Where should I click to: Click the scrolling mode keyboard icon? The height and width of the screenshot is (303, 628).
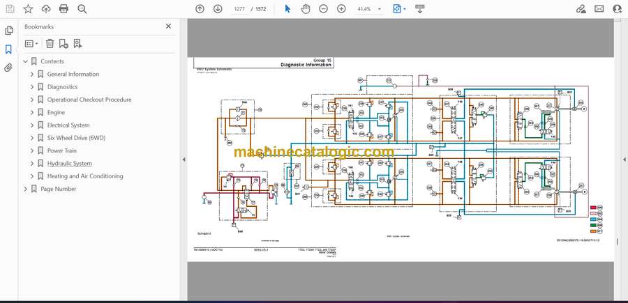(420, 9)
